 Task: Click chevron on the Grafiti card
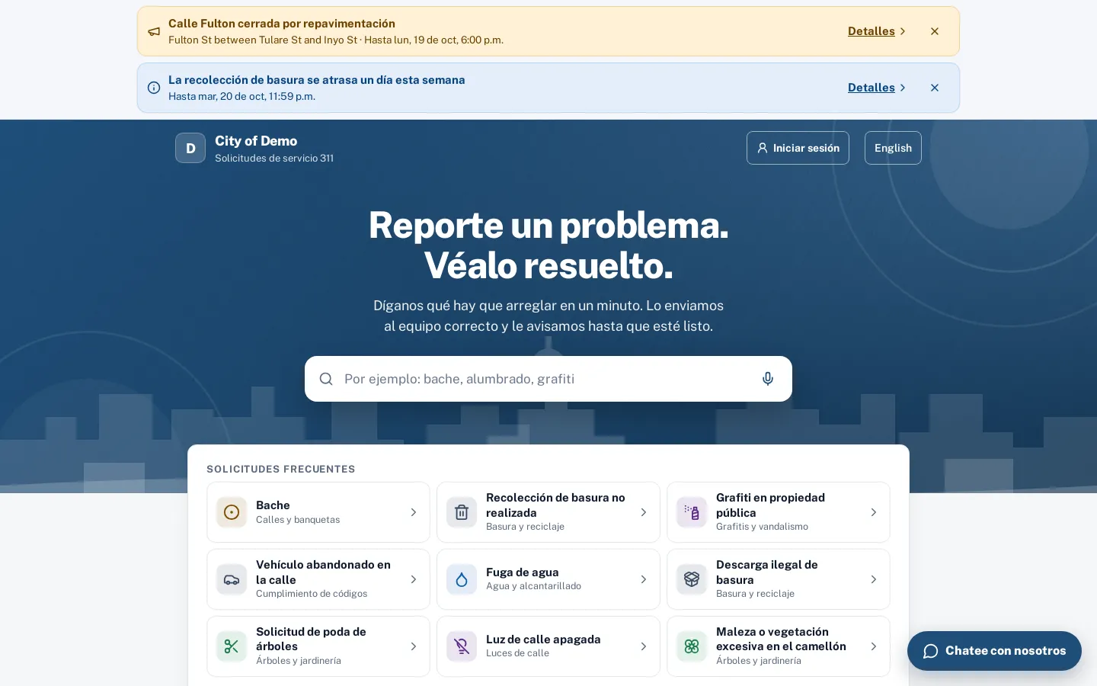[x=874, y=512]
